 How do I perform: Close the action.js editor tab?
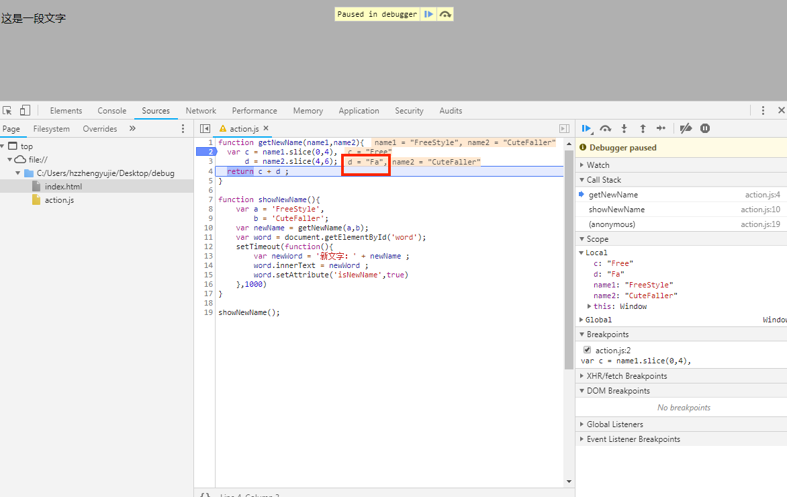266,128
